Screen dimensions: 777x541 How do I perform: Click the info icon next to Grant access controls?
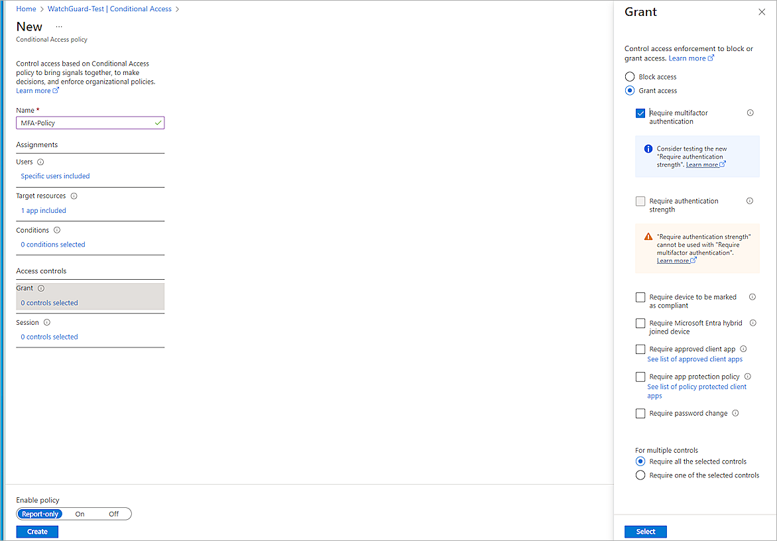click(x=40, y=288)
